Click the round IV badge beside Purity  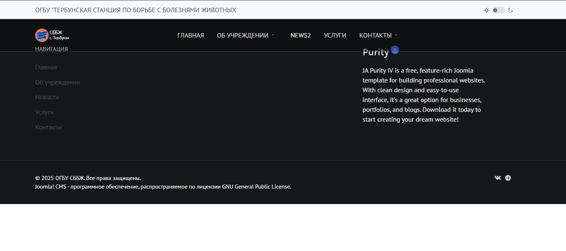point(395,50)
